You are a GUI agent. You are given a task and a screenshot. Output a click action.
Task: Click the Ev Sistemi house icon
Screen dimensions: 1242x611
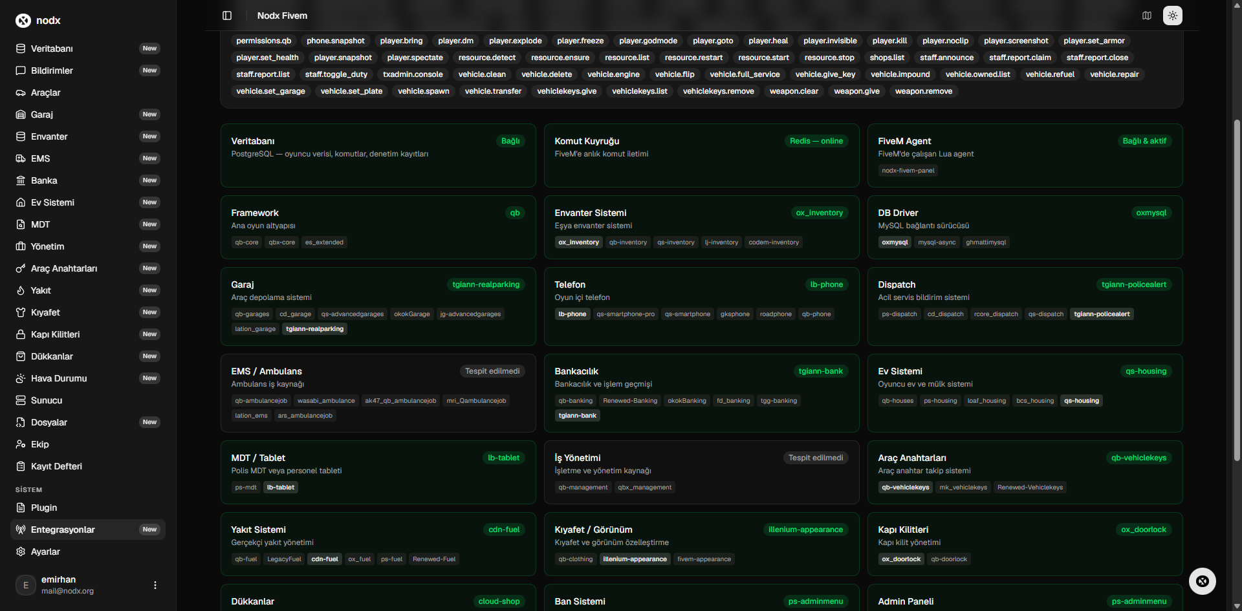tap(21, 202)
